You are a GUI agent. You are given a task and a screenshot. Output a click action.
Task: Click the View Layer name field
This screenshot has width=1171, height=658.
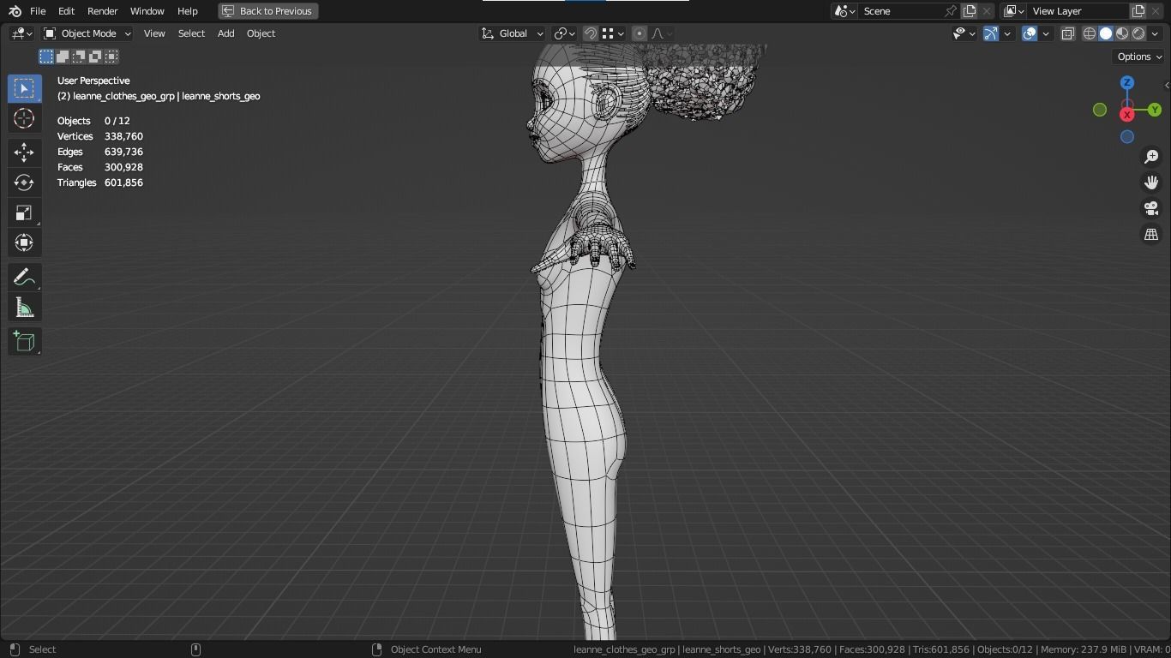coord(1078,11)
